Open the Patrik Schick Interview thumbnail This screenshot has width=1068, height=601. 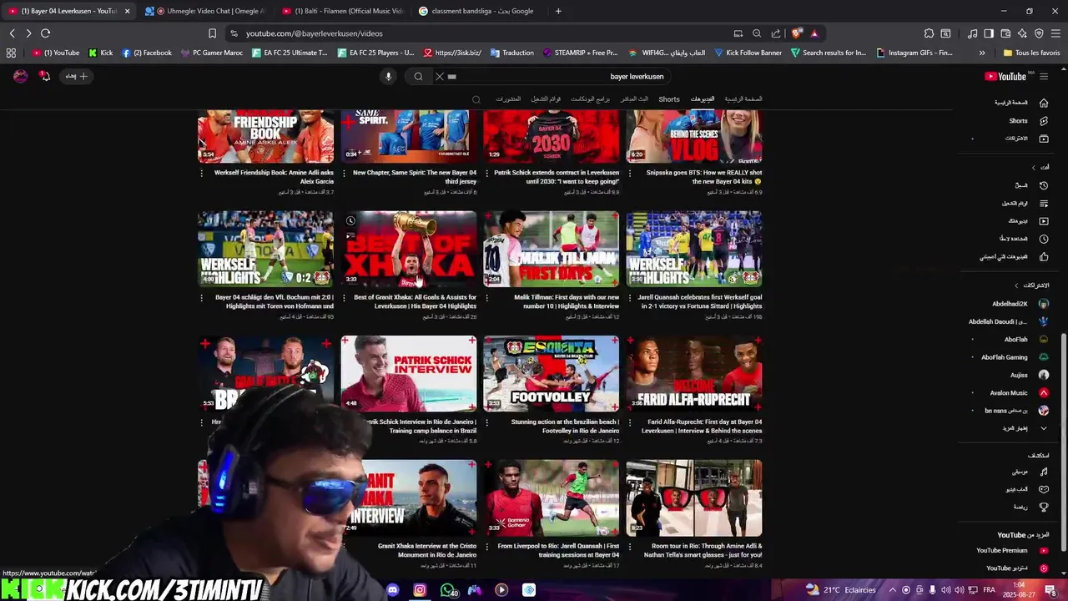(409, 374)
